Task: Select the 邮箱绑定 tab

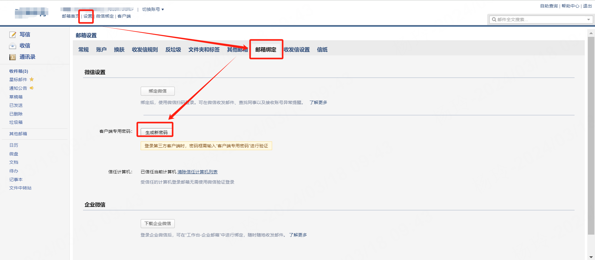Action: click(x=266, y=50)
